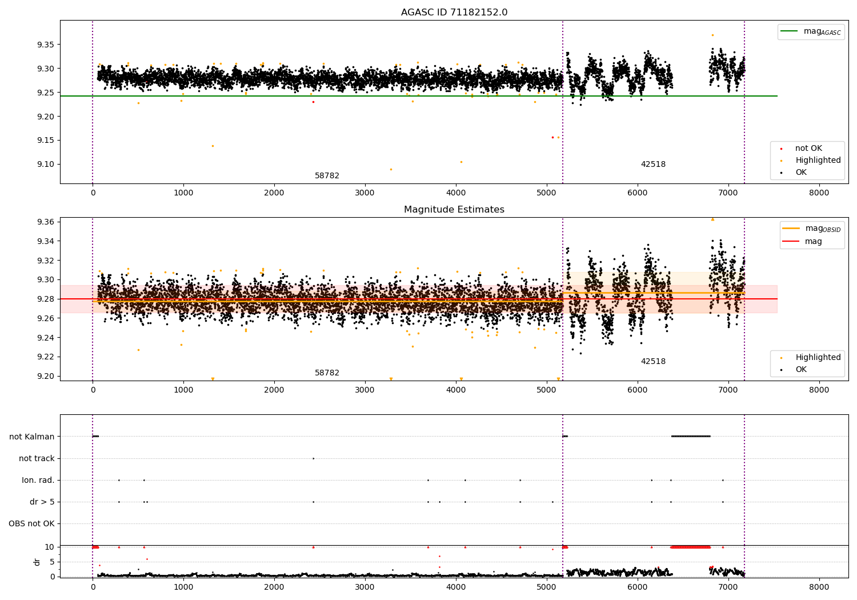Click y-axis tick '9.15' in top plot

[45, 141]
